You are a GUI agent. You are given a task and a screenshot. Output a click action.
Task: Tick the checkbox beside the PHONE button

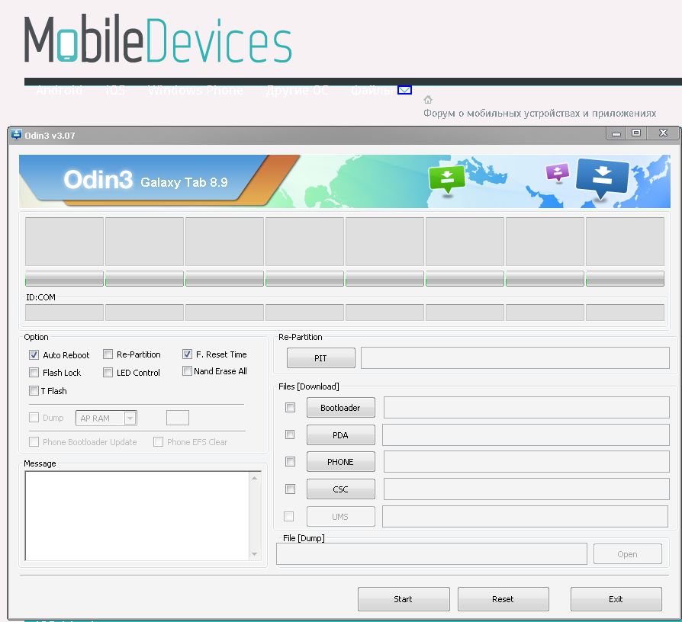290,462
